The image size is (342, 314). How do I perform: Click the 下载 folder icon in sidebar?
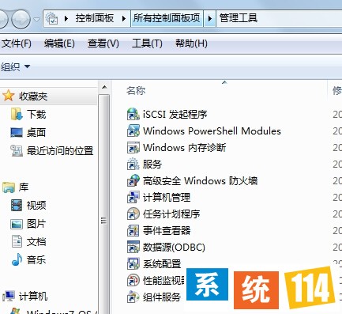click(17, 114)
